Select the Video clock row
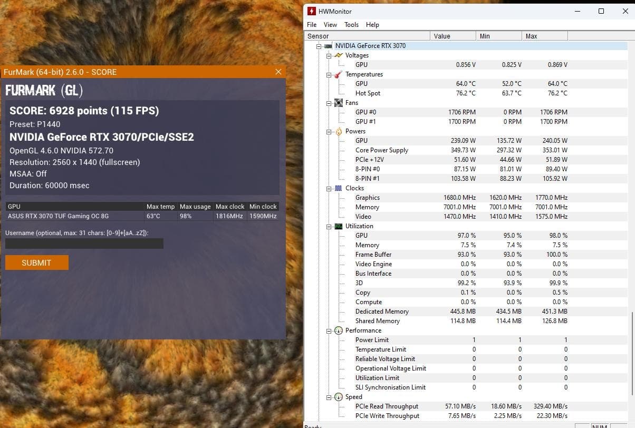 [x=466, y=217]
